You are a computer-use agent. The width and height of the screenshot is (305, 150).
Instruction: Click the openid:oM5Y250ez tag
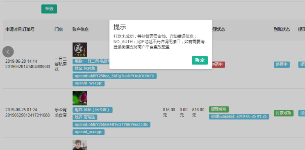coord(114,76)
